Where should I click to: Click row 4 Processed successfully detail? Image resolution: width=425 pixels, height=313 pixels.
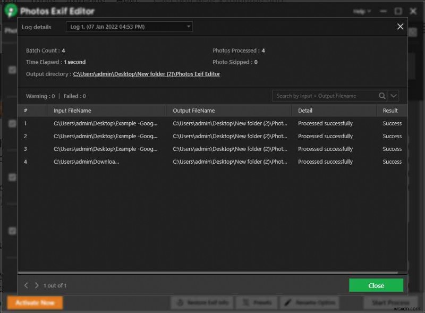point(325,162)
